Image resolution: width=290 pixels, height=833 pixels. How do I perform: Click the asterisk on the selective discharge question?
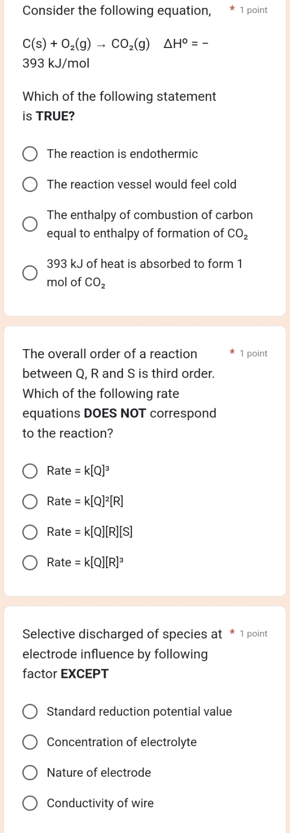[231, 632]
